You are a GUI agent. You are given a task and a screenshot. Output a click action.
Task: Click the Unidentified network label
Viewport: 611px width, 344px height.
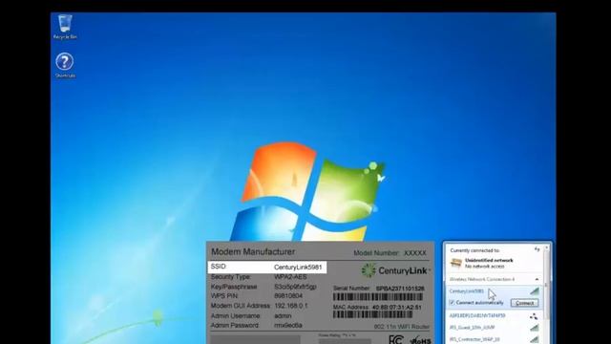click(x=489, y=260)
